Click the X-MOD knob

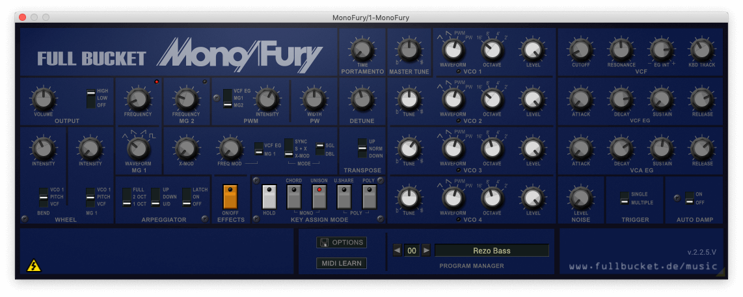[186, 148]
